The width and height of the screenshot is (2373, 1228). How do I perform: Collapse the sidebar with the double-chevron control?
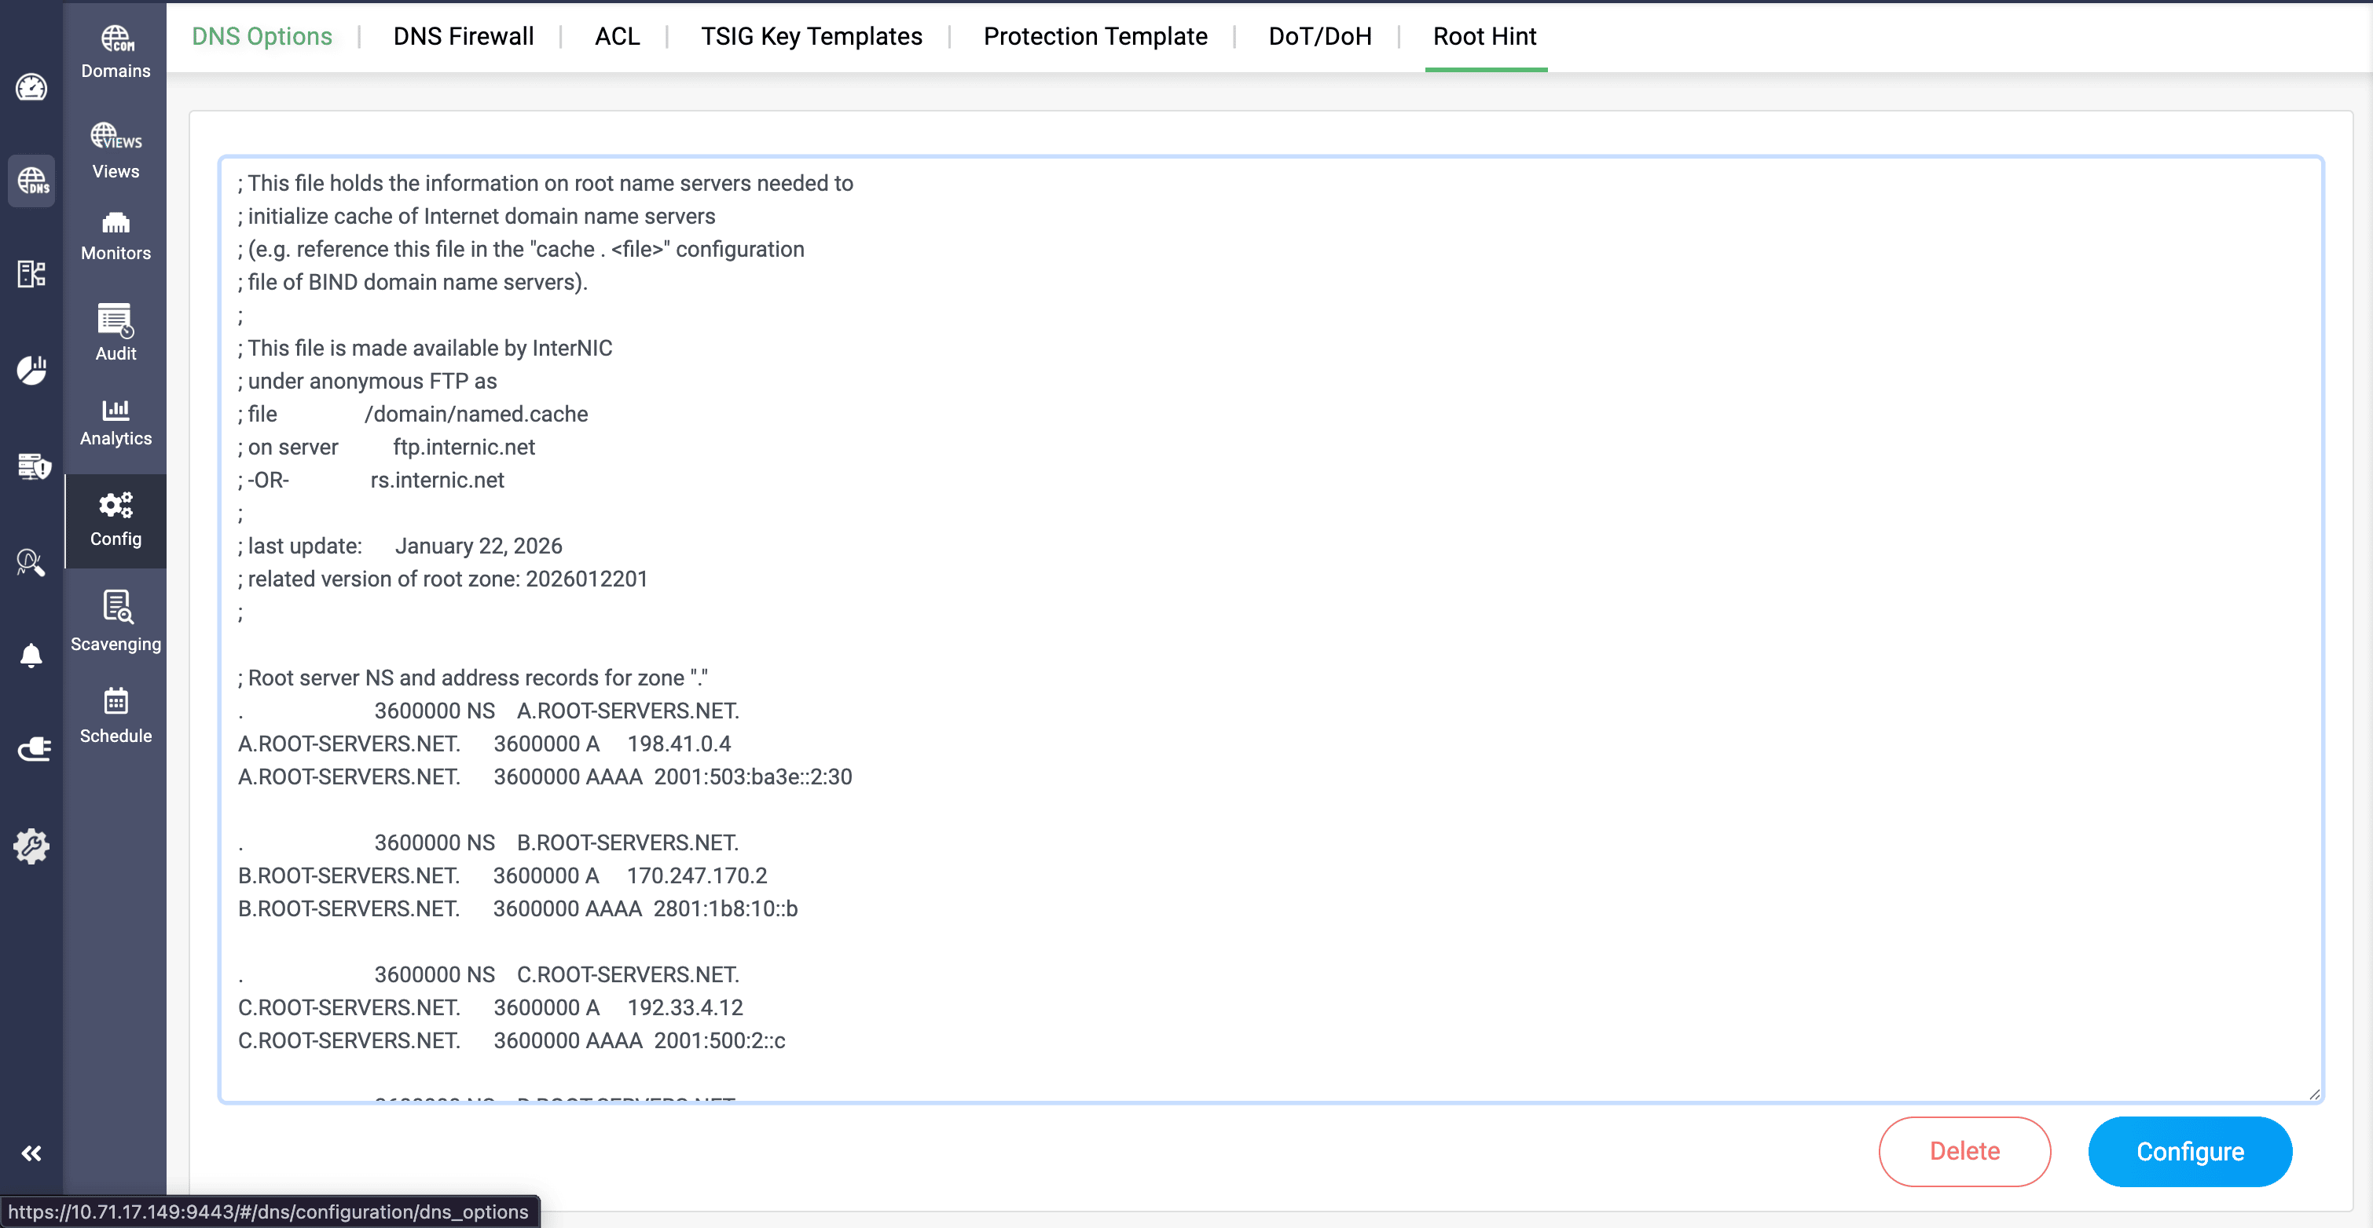click(x=31, y=1152)
